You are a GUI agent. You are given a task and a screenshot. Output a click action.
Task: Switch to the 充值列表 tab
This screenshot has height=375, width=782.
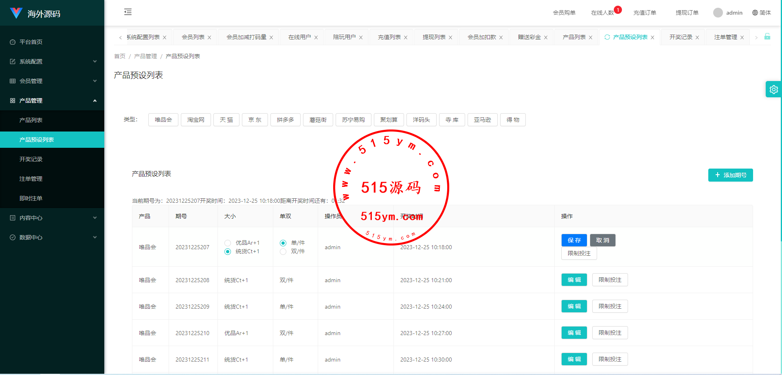[389, 37]
